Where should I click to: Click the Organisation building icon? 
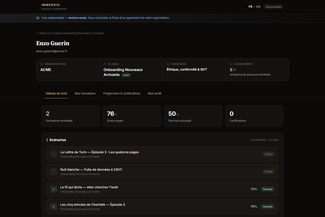[42, 64]
